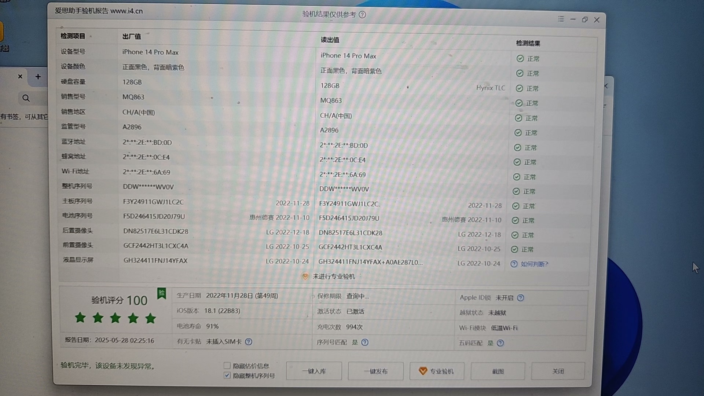Click the factory value A2896 under 监管型号
Image resolution: width=704 pixels, height=396 pixels.
tap(132, 127)
